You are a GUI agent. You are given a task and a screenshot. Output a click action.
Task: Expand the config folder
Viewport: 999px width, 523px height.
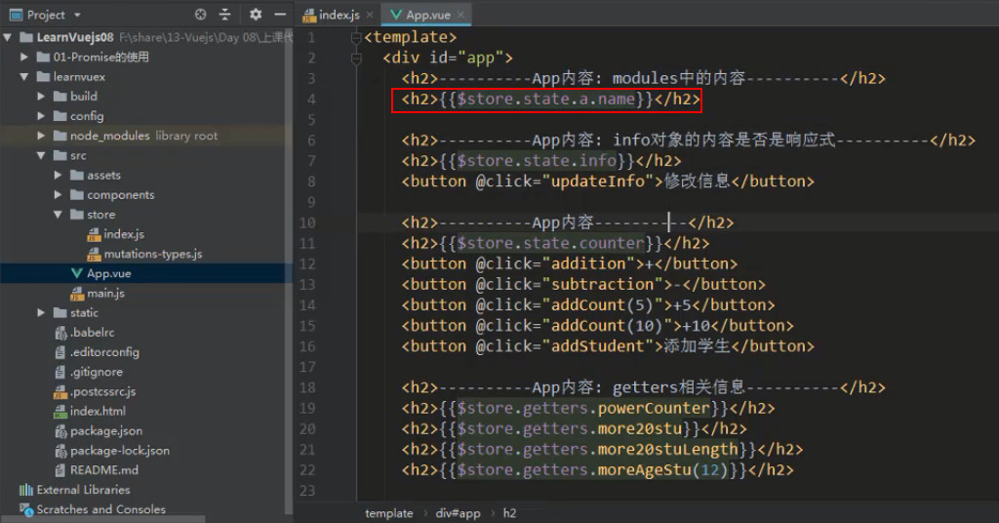(41, 116)
